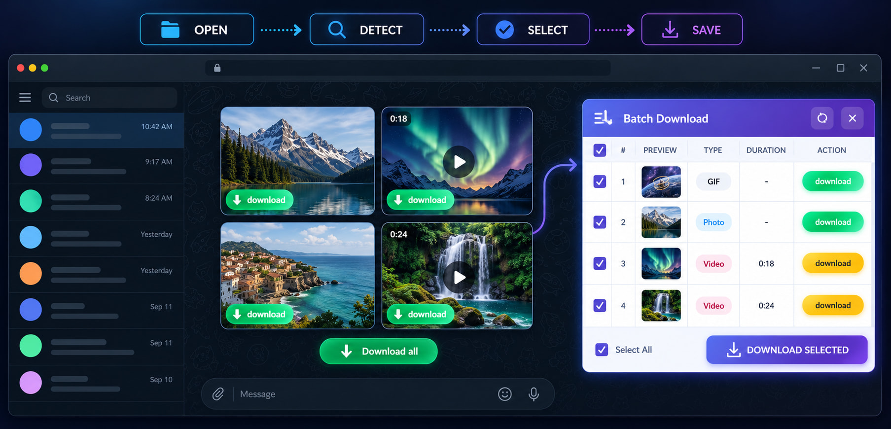This screenshot has height=429, width=891.
Task: Open the chat with the orange avatar
Action: [31, 274]
